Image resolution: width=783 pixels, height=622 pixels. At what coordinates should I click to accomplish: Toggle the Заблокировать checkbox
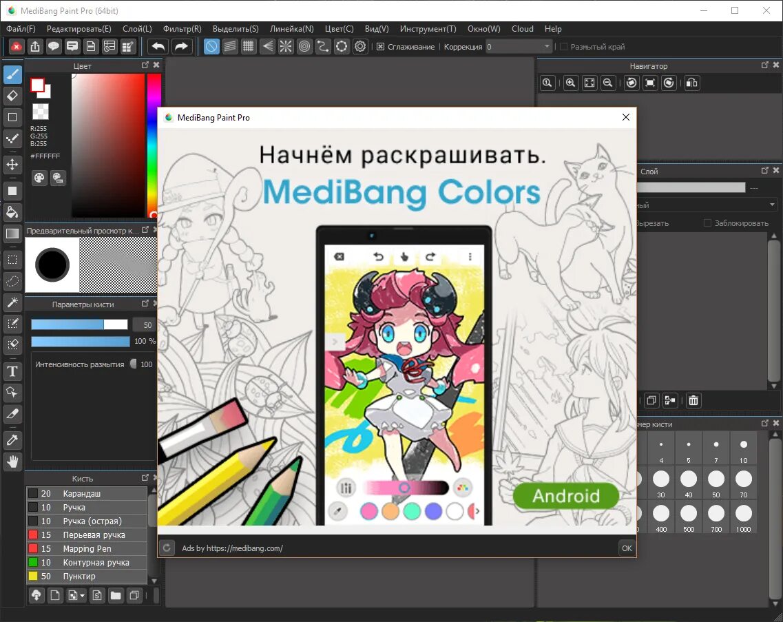coord(707,222)
